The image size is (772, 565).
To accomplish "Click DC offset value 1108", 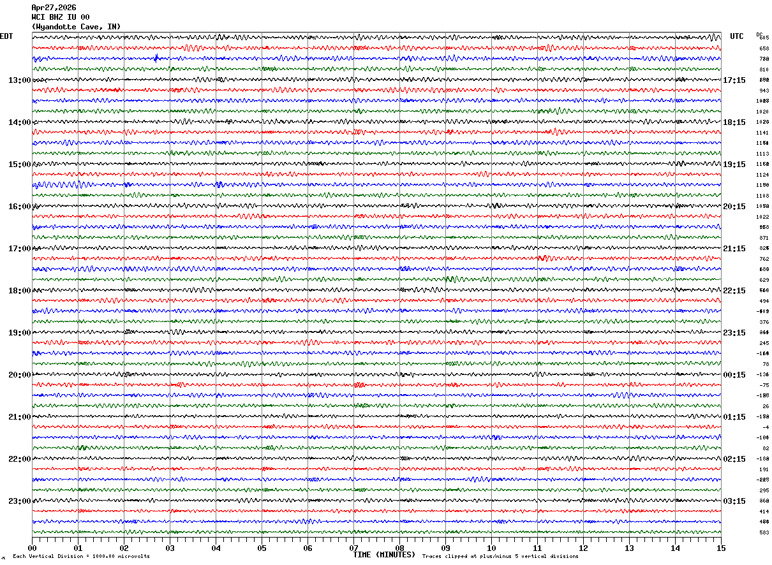I will [762, 196].
